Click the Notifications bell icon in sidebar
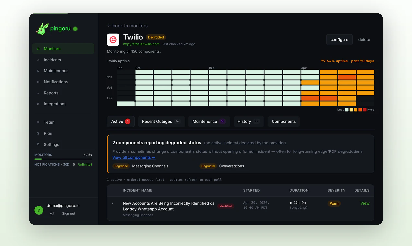The width and height of the screenshot is (412, 246). coord(38,82)
